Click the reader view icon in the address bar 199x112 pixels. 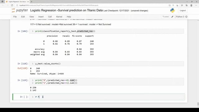[169, 5]
